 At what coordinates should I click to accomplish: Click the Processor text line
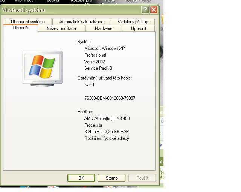tap(93, 125)
